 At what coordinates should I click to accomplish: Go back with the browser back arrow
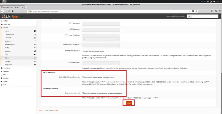[2, 11]
